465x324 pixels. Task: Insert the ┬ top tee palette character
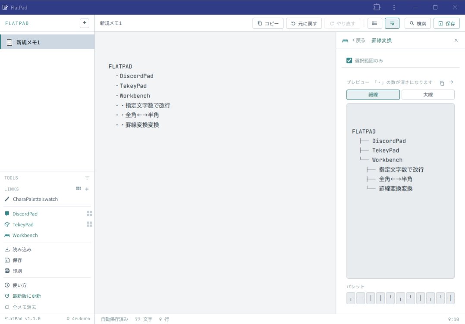(430, 298)
